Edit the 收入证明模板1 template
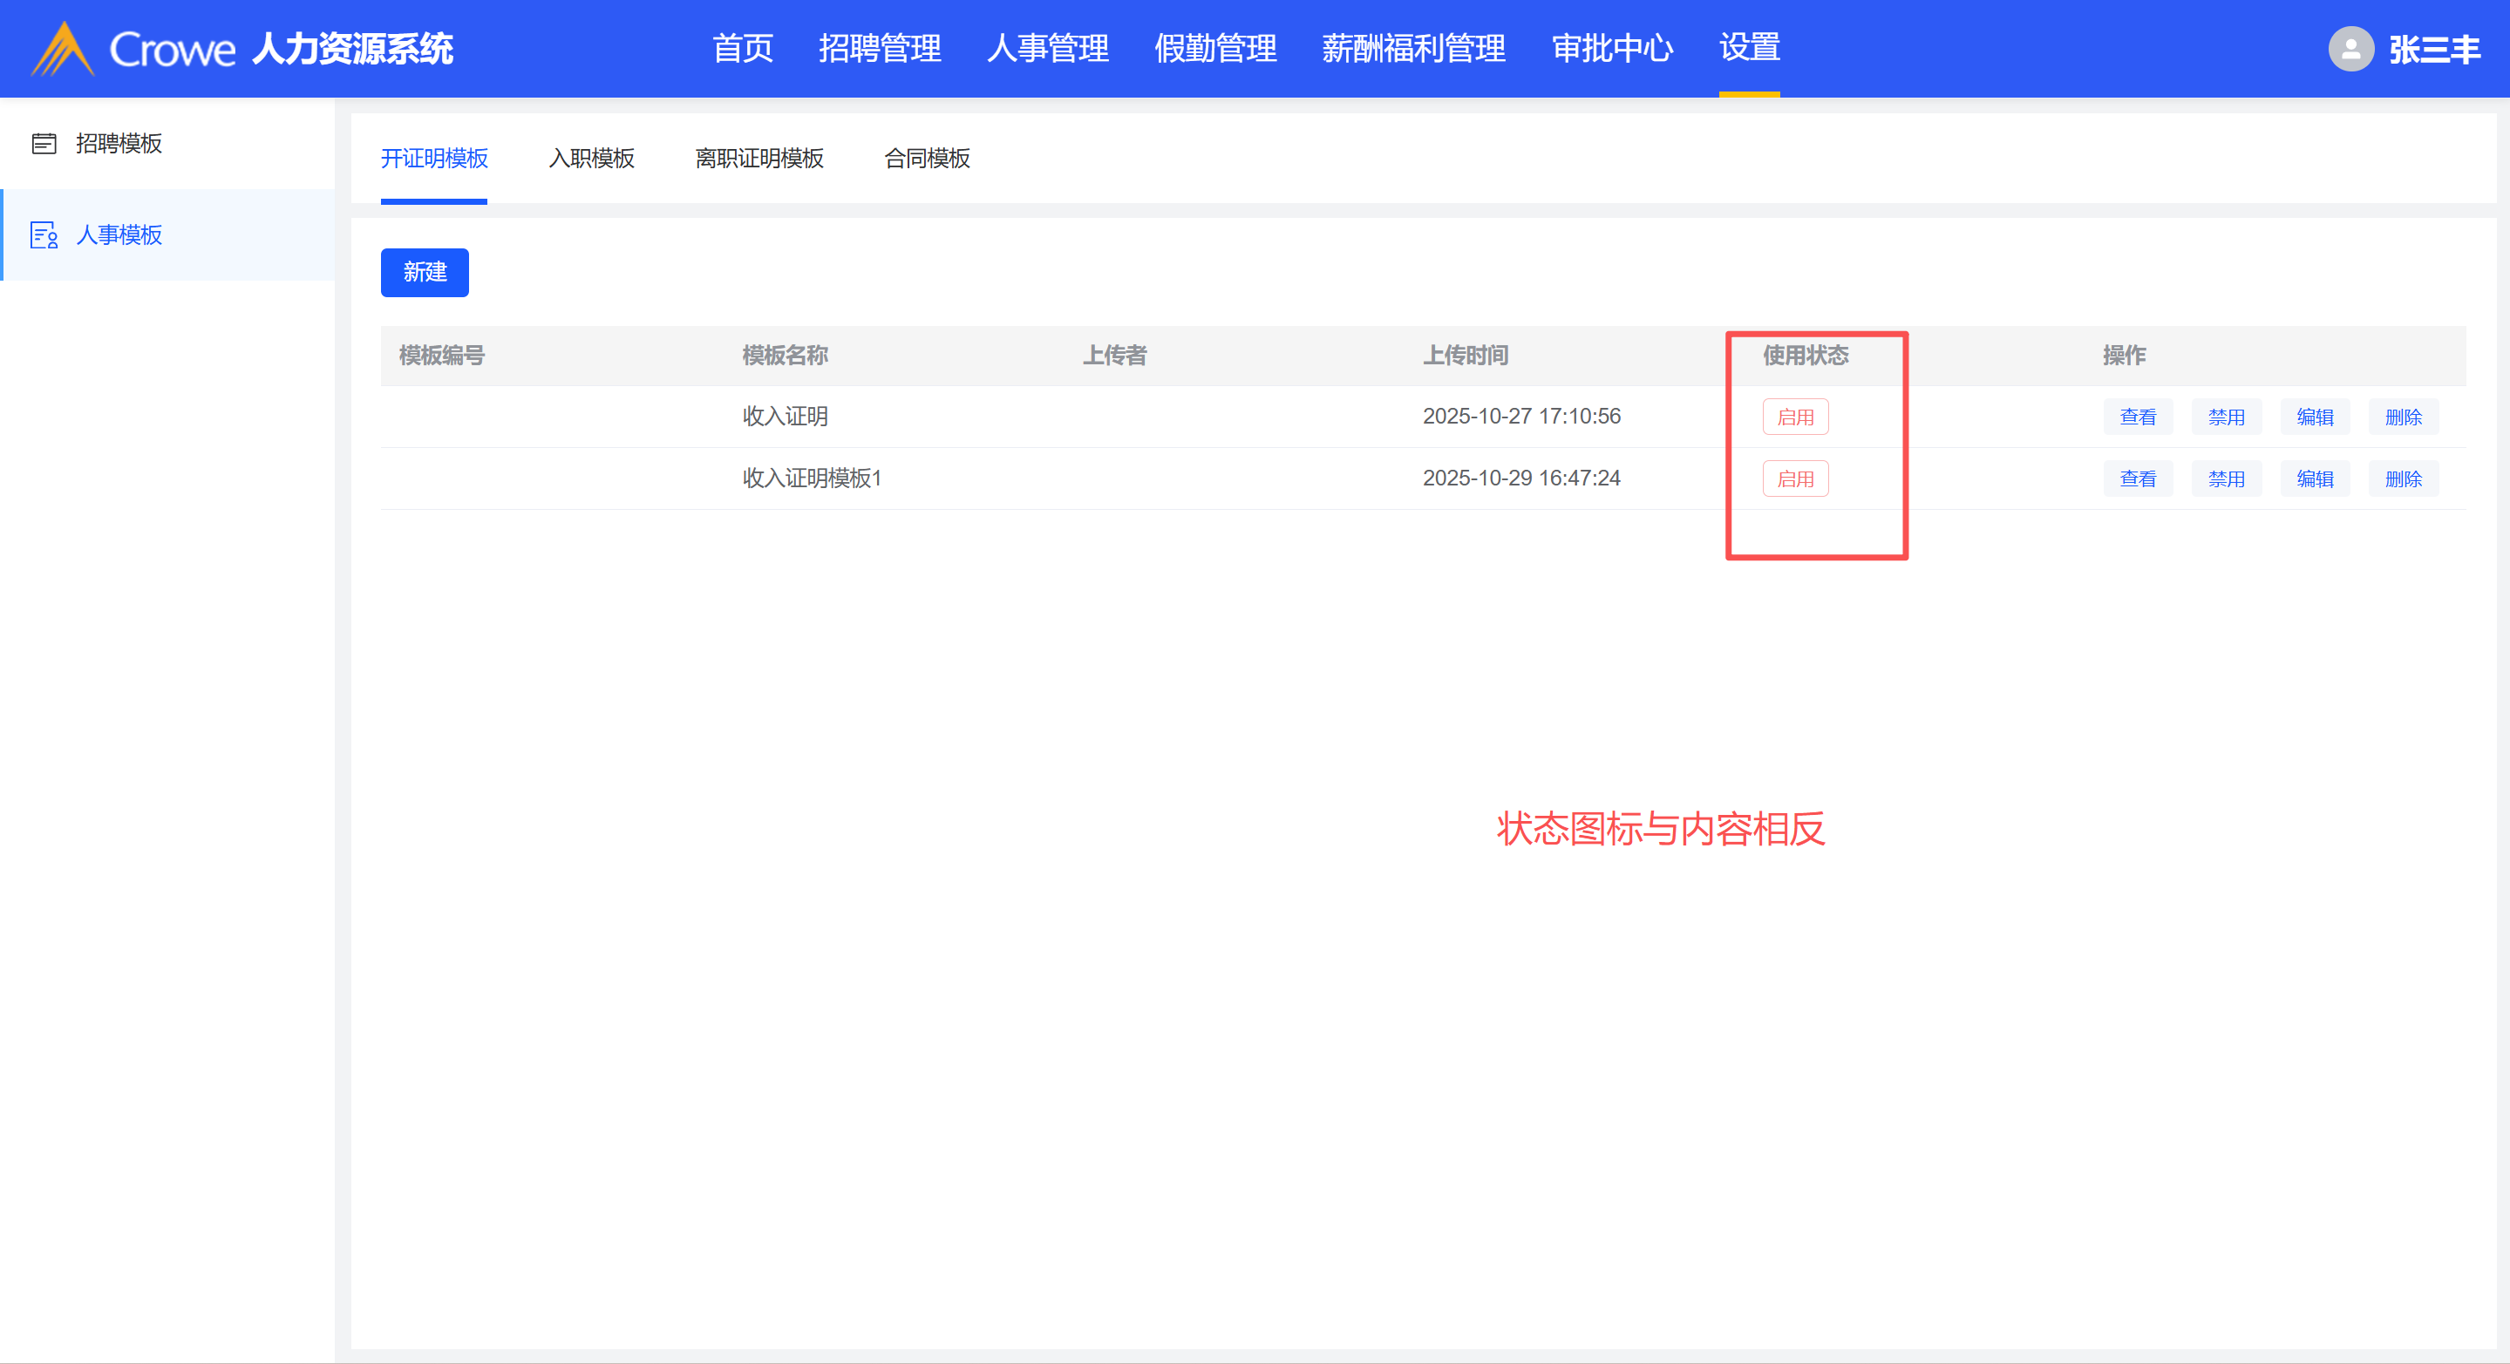Viewport: 2510px width, 1364px height. click(2315, 478)
